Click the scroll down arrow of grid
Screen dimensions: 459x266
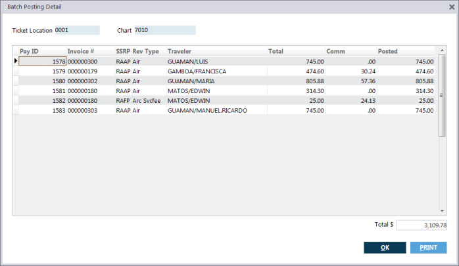pos(442,211)
